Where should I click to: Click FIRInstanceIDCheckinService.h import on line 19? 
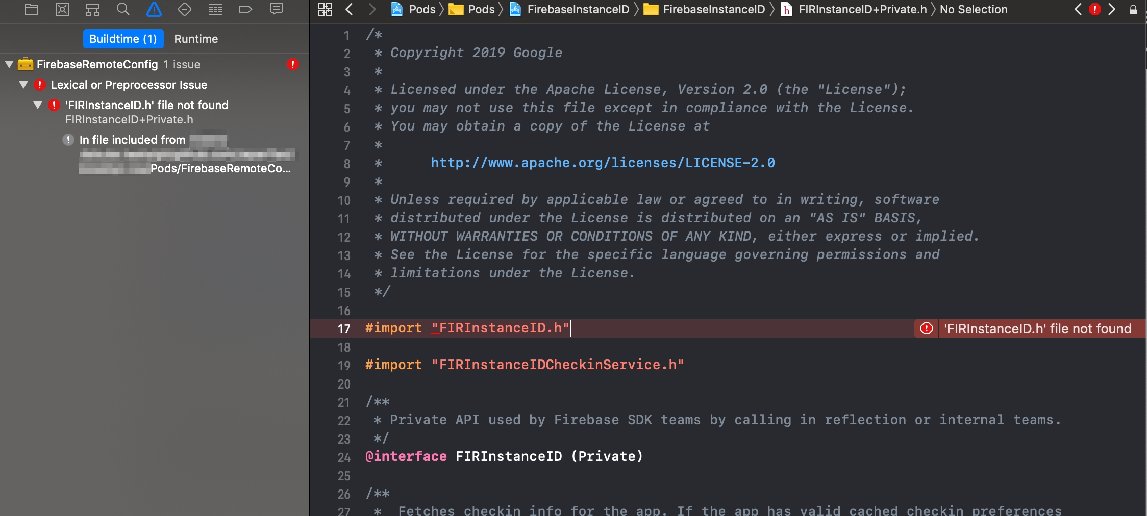coord(557,365)
